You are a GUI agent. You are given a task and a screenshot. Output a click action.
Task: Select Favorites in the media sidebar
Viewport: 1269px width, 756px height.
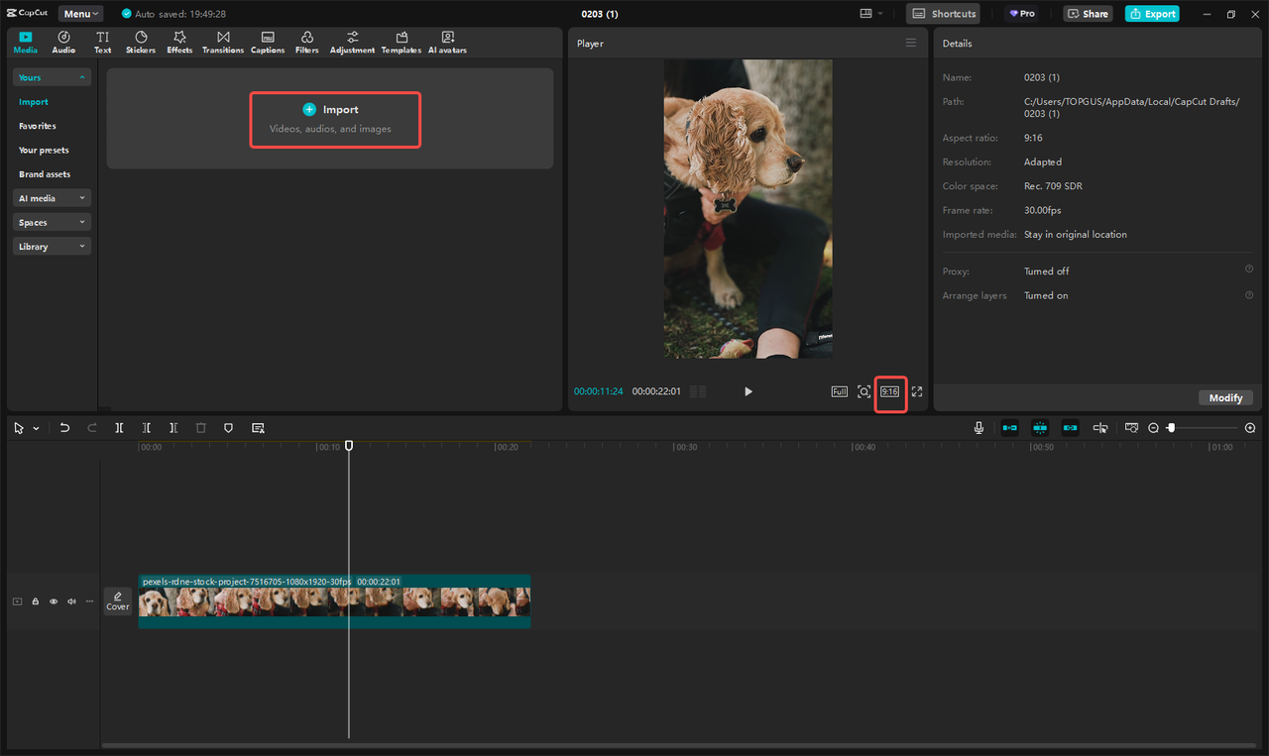38,126
